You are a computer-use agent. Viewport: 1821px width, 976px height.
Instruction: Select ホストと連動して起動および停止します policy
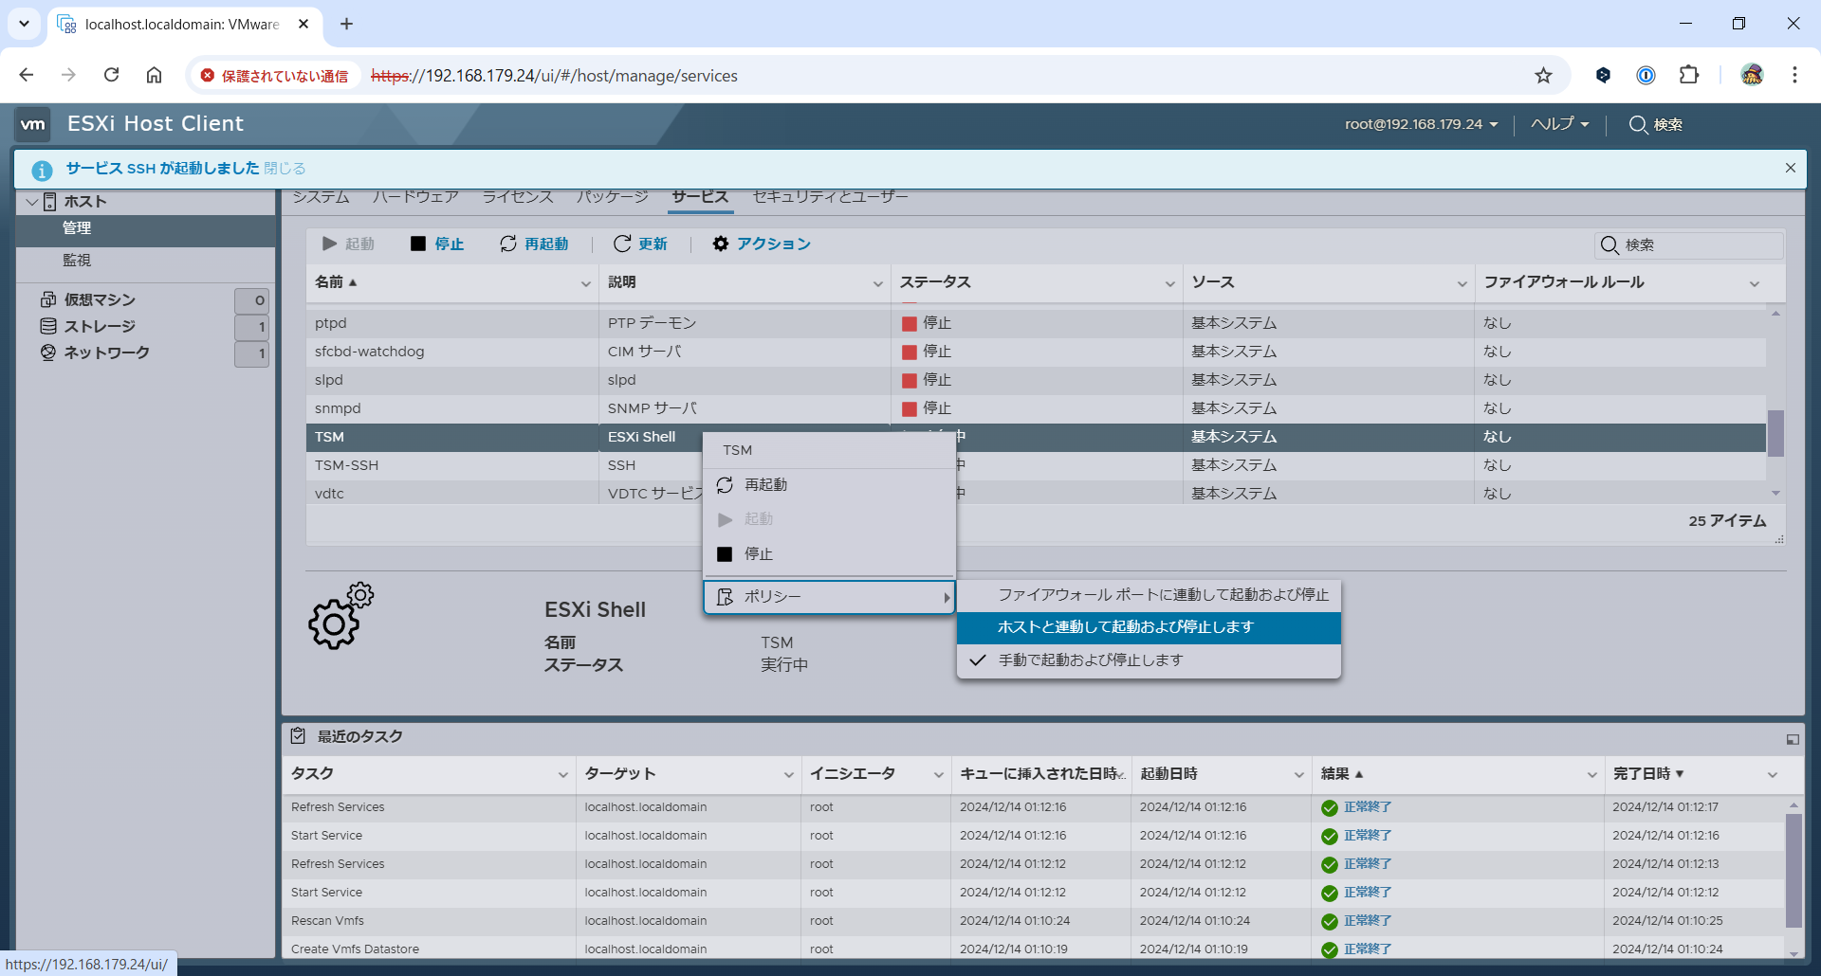[x=1149, y=627]
